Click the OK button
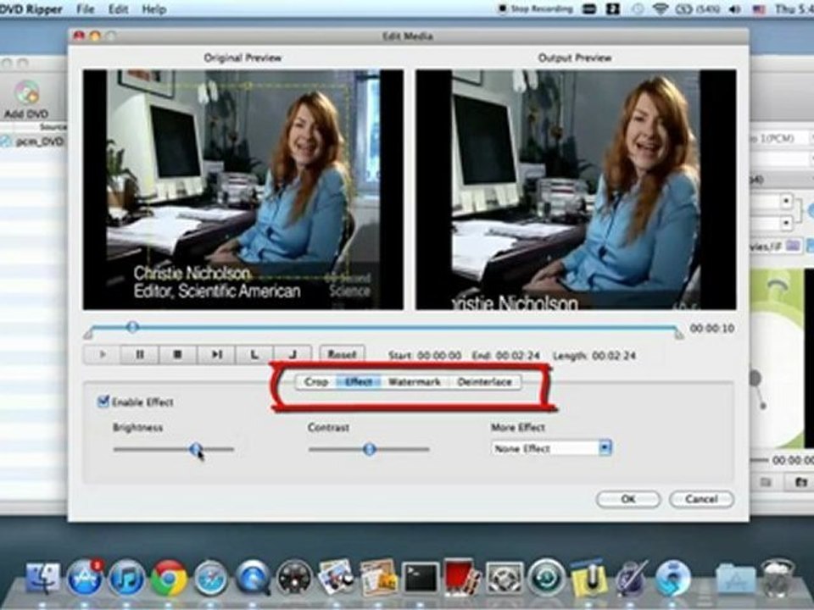This screenshot has height=610, width=814. 628,499
